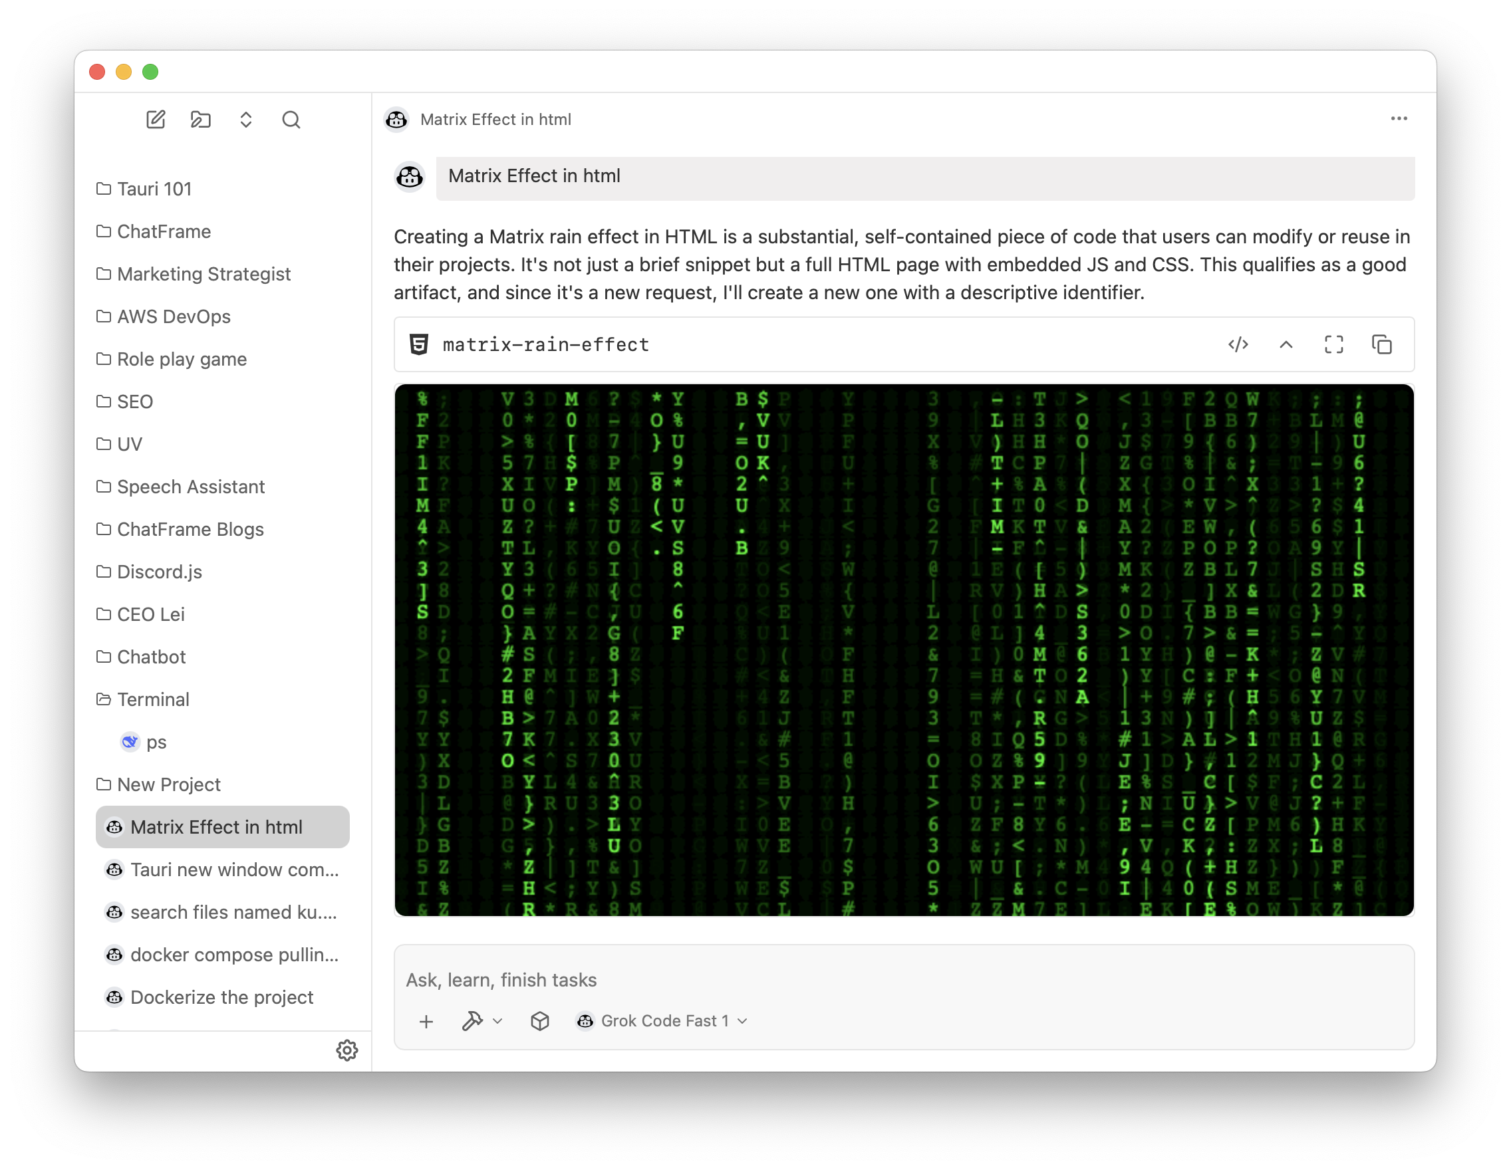Expand the New Project folder
The height and width of the screenshot is (1170, 1511).
[168, 784]
